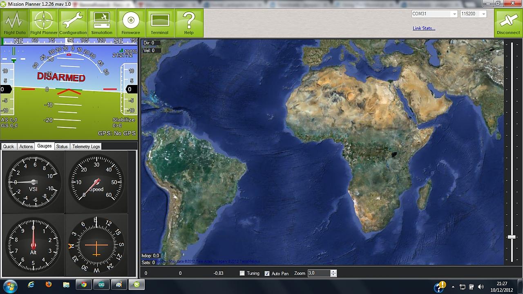The image size is (523, 294).
Task: Switch to the Status tab
Action: coord(62,147)
